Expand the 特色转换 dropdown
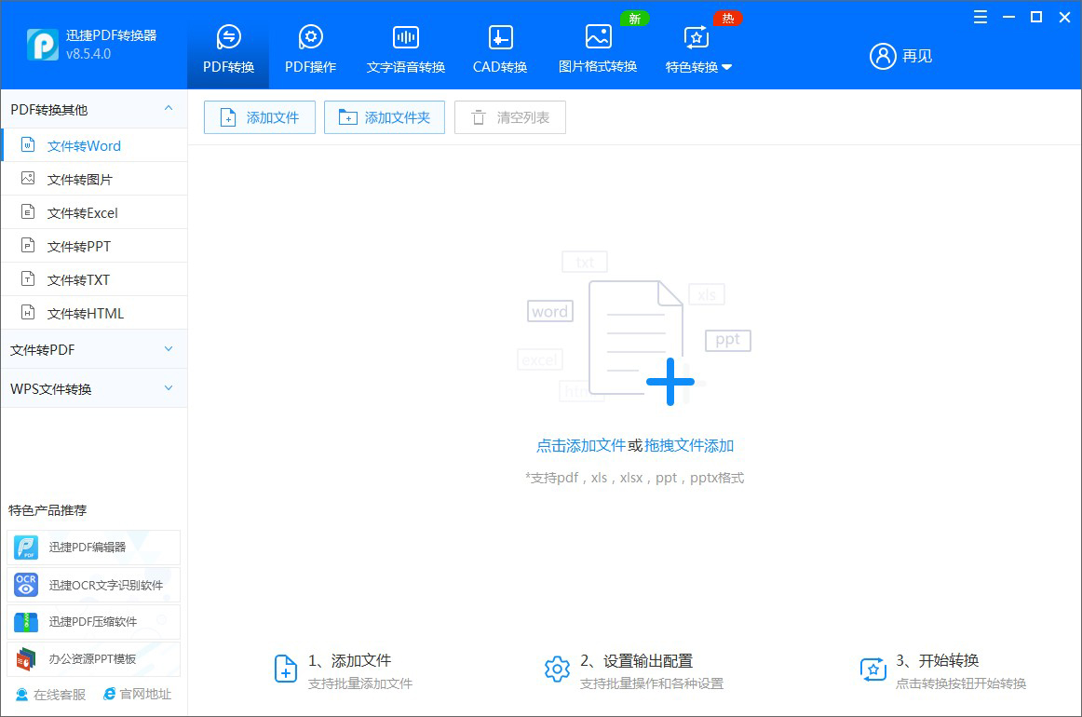This screenshot has height=717, width=1082. (697, 65)
